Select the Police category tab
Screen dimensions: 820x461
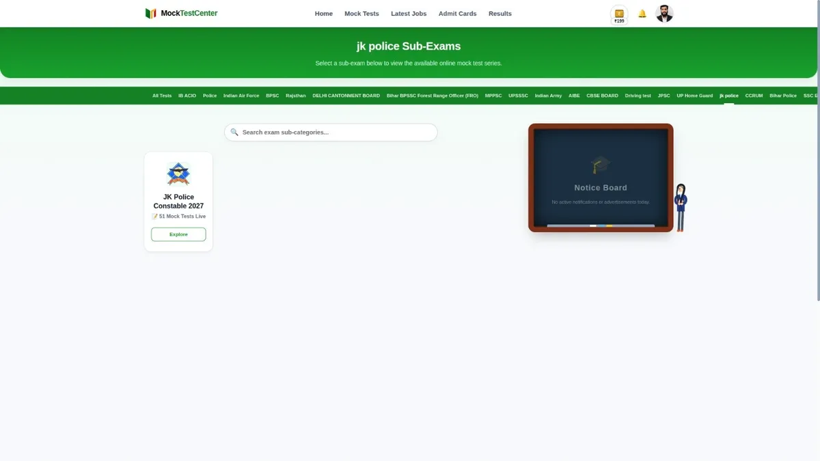[x=210, y=96]
